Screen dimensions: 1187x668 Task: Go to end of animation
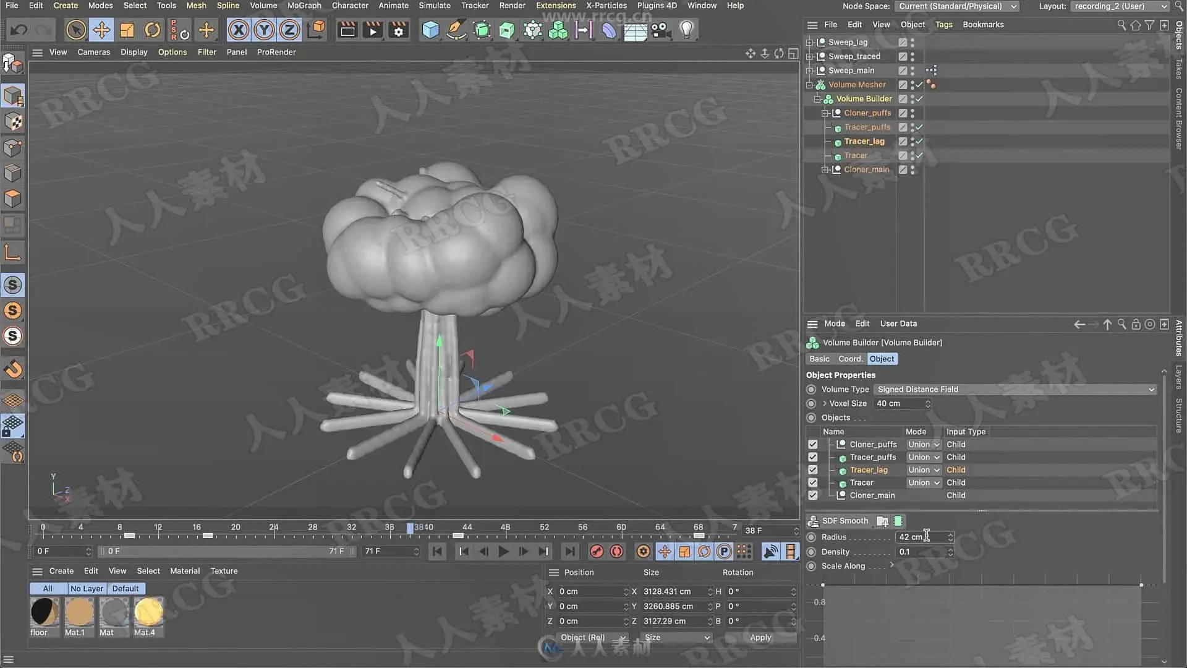click(569, 551)
